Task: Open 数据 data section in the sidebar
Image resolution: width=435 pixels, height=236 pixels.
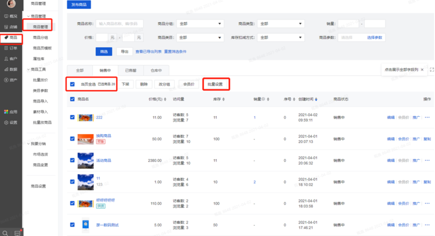Action: click(x=11, y=69)
